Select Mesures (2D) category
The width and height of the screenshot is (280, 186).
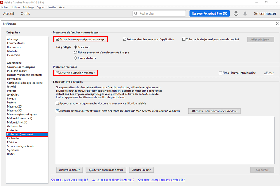[x=15, y=106]
